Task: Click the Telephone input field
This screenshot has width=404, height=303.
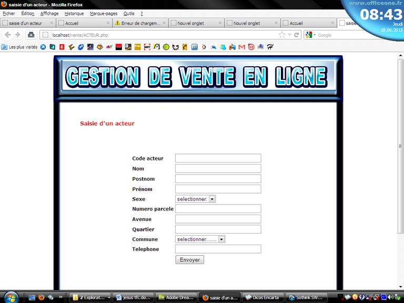Action: [218, 249]
